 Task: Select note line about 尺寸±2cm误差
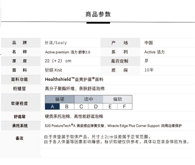click(x=97, y=137)
